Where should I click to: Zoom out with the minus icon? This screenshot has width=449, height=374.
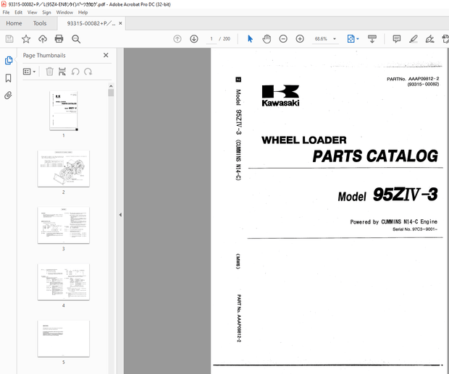point(283,38)
